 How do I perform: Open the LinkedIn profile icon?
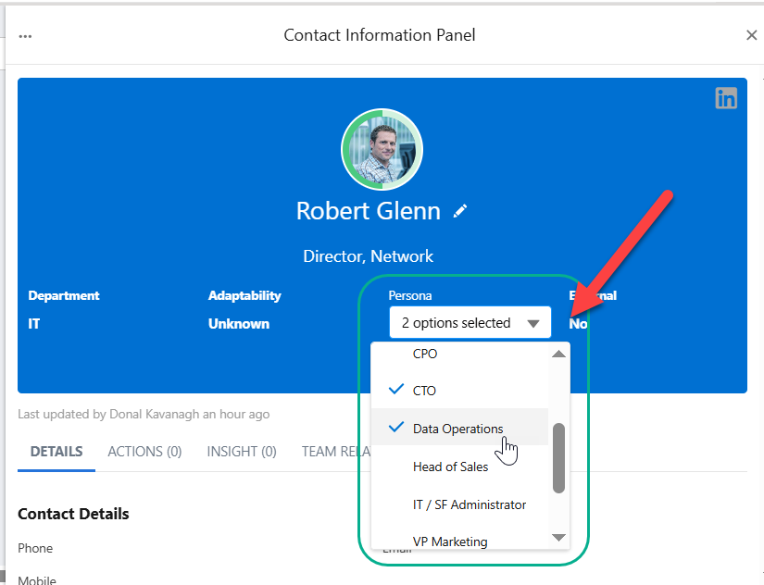click(726, 98)
